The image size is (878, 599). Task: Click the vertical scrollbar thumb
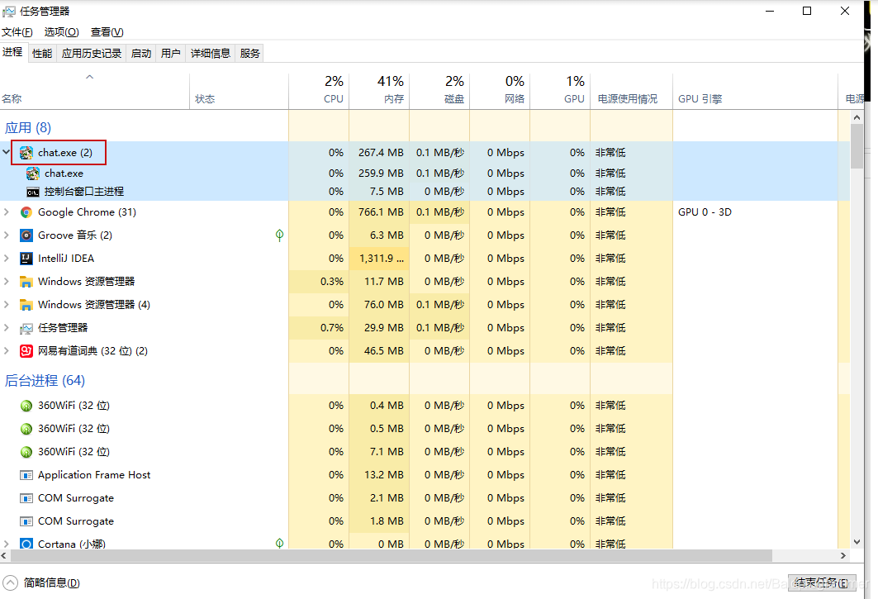(857, 146)
